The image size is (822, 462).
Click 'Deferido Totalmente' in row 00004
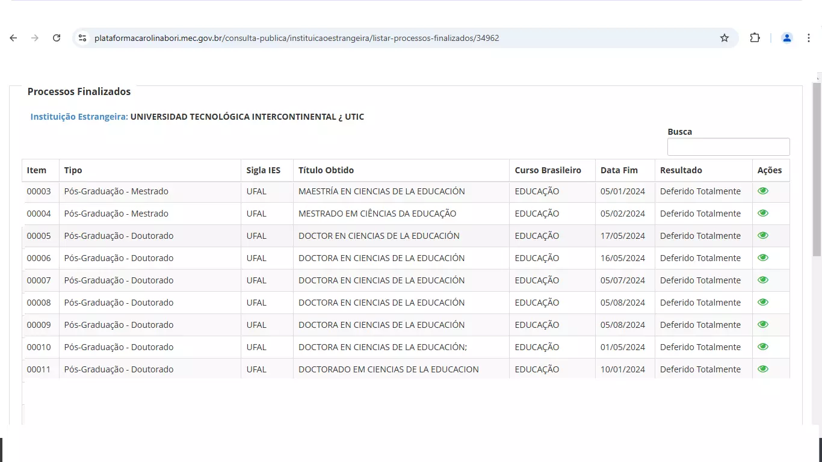(x=700, y=214)
